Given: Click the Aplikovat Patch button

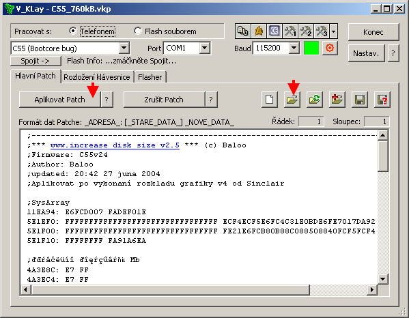Looking at the screenshot, I should point(59,100).
